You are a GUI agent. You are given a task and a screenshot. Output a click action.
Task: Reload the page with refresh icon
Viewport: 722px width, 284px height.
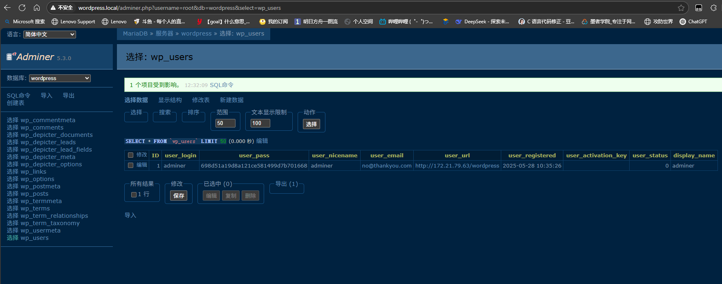tap(22, 8)
